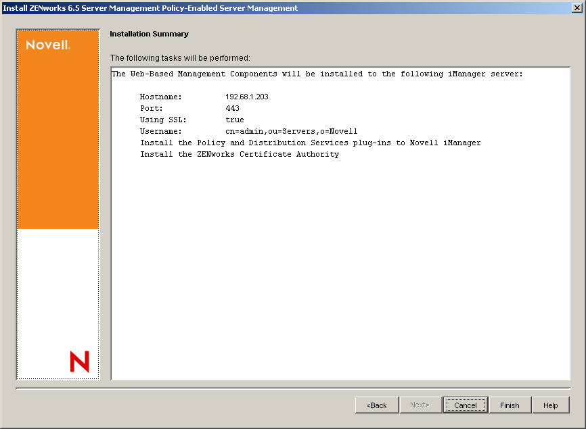Close the ZENworks installer window
Viewport: 586px width, 429px height.
click(577, 8)
